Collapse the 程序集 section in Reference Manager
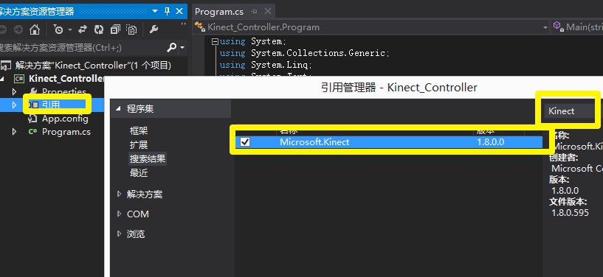603x277 pixels. (x=118, y=109)
